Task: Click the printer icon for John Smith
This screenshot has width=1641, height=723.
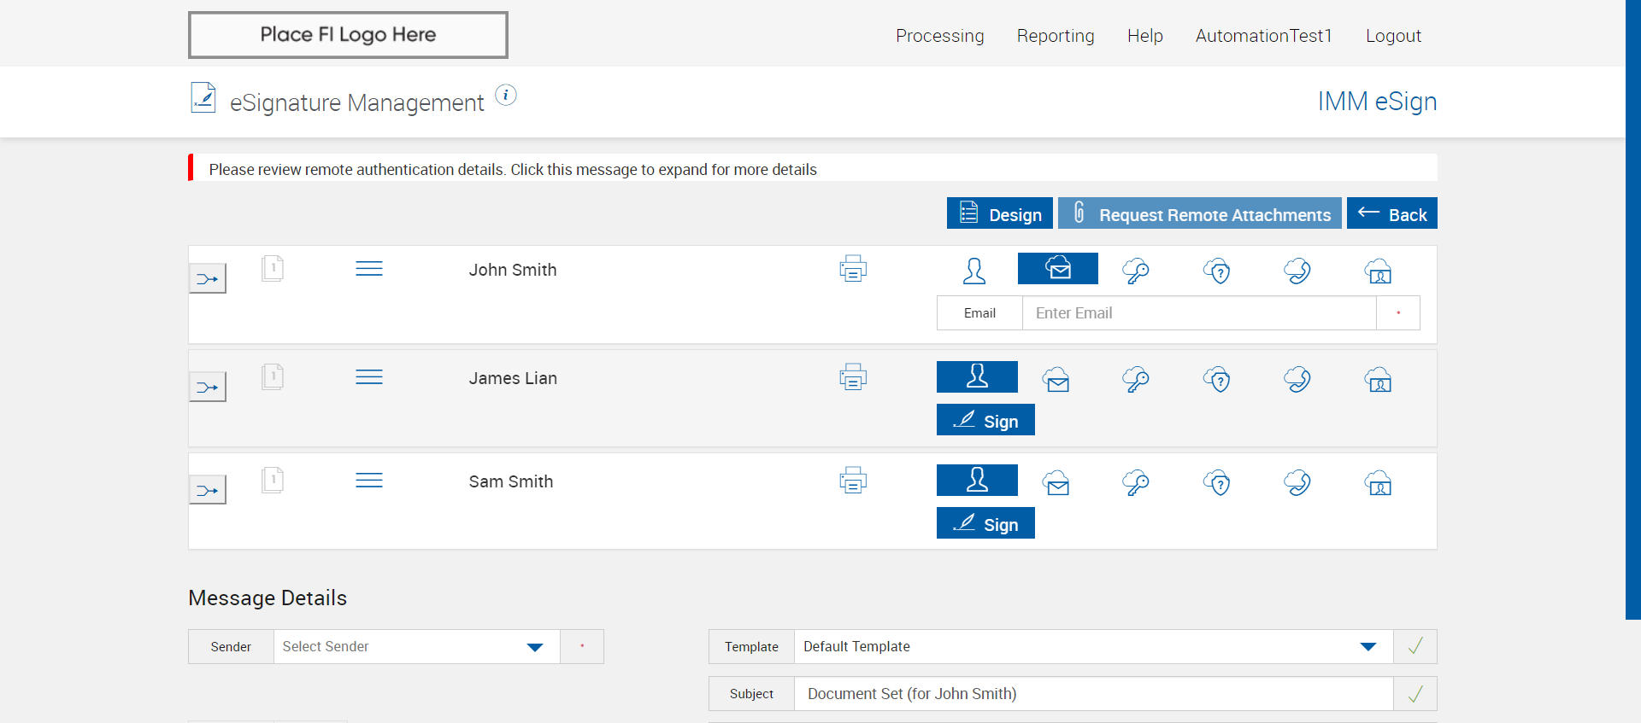Action: pyautogui.click(x=853, y=269)
